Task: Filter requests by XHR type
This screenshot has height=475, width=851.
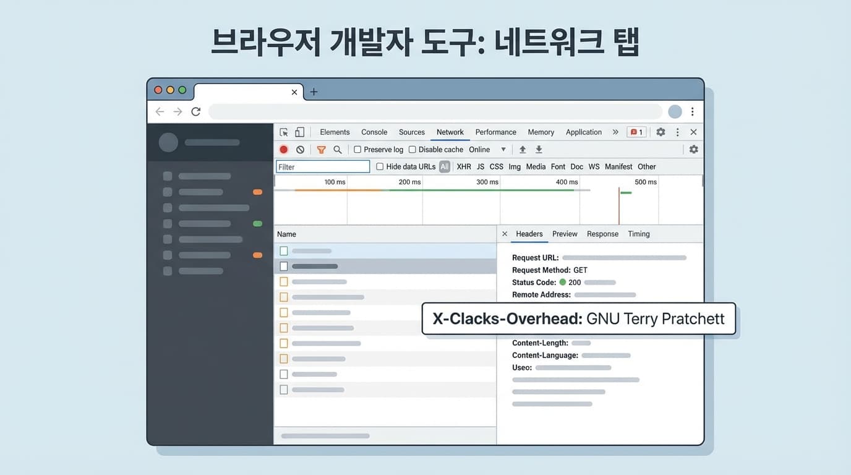Action: pos(464,167)
